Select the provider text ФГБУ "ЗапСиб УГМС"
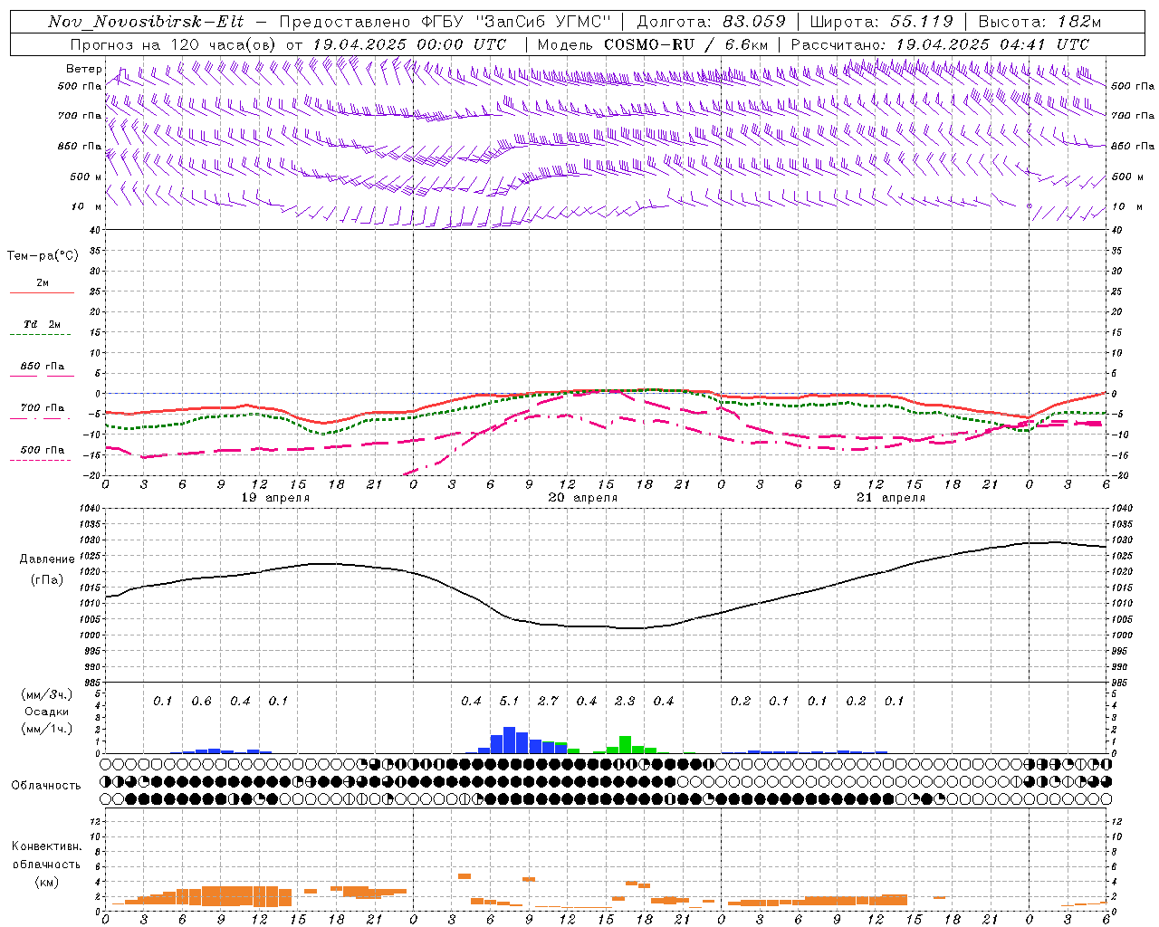 pyautogui.click(x=516, y=22)
